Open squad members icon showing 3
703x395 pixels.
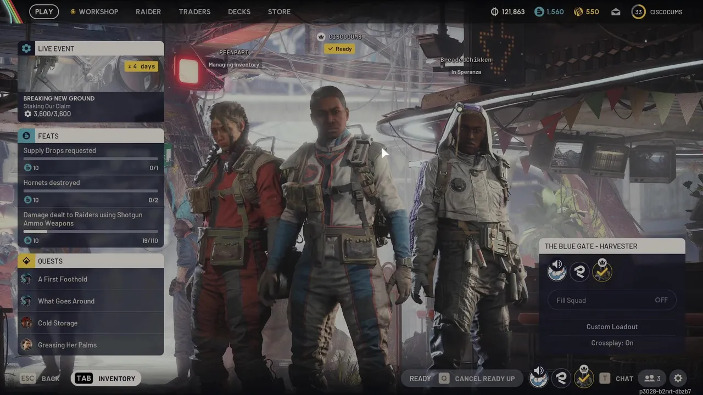(x=652, y=379)
